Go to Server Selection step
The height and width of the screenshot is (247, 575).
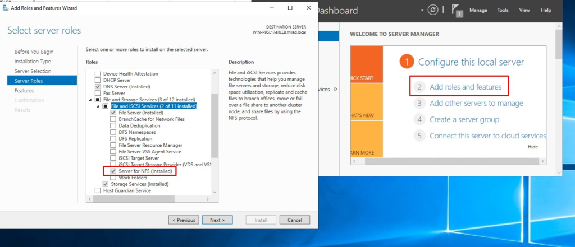pyautogui.click(x=33, y=71)
